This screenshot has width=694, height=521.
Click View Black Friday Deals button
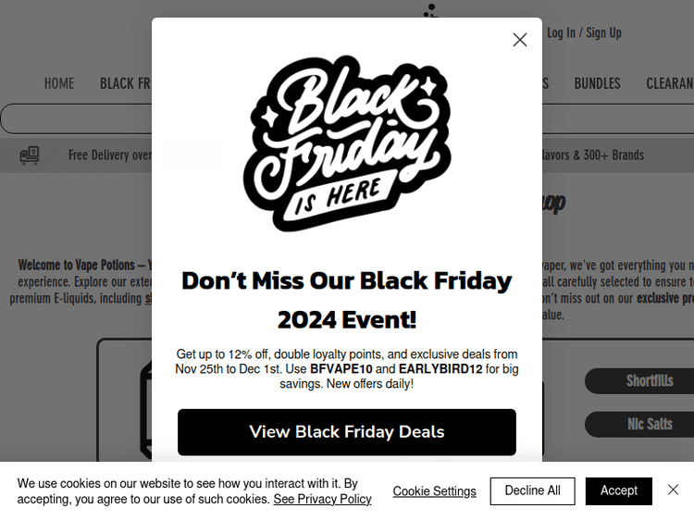point(347,432)
